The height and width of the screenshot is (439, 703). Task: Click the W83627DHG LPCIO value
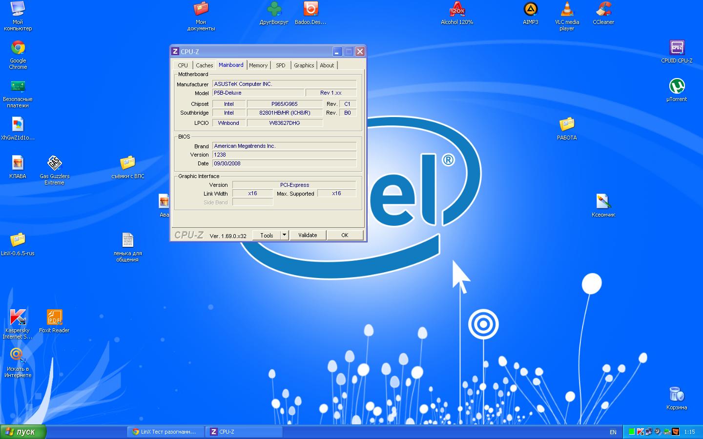285,123
